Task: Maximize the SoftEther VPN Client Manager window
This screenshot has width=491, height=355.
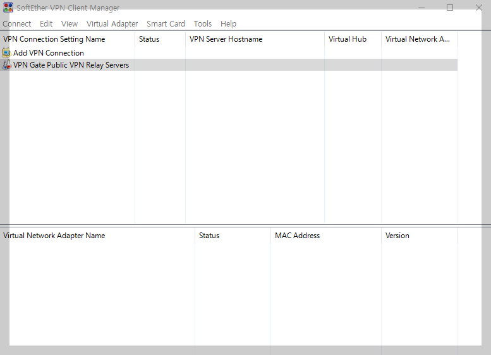Action: click(x=450, y=8)
